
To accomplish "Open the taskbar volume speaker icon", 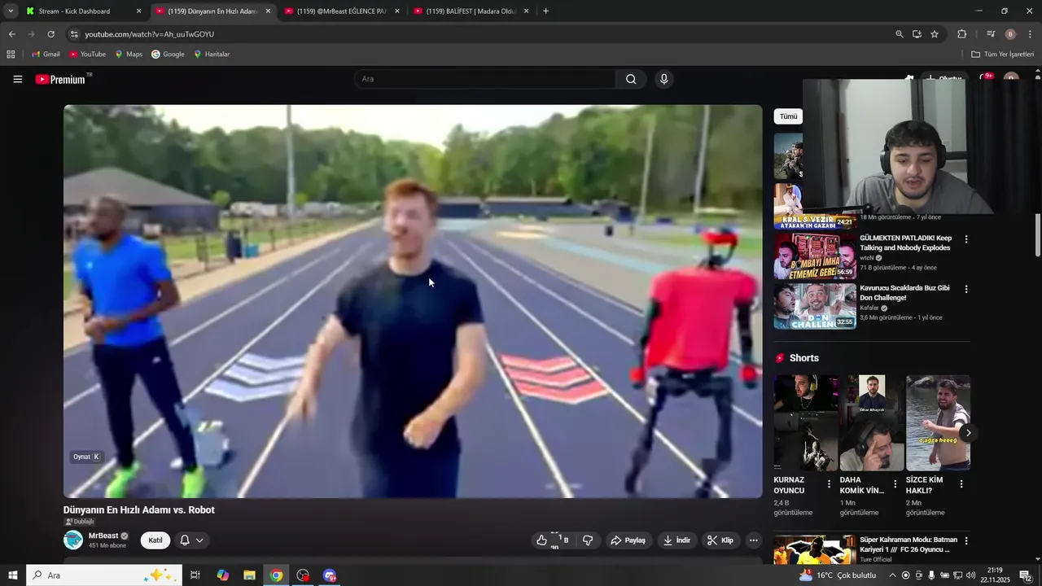I will pyautogui.click(x=970, y=575).
